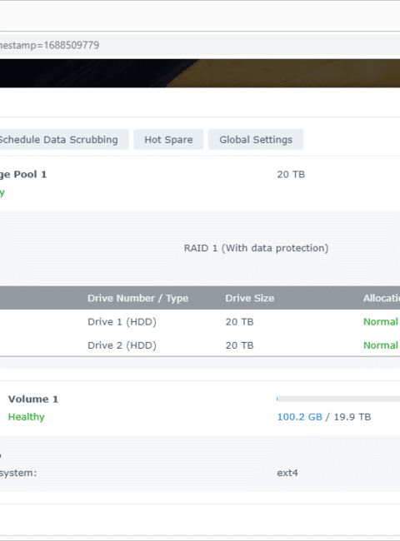Open Schedule Data Scrubbing settings
The height and width of the screenshot is (541, 400).
click(x=64, y=139)
